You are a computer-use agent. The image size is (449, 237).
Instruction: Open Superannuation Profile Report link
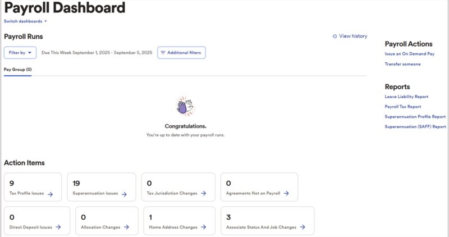(415, 117)
